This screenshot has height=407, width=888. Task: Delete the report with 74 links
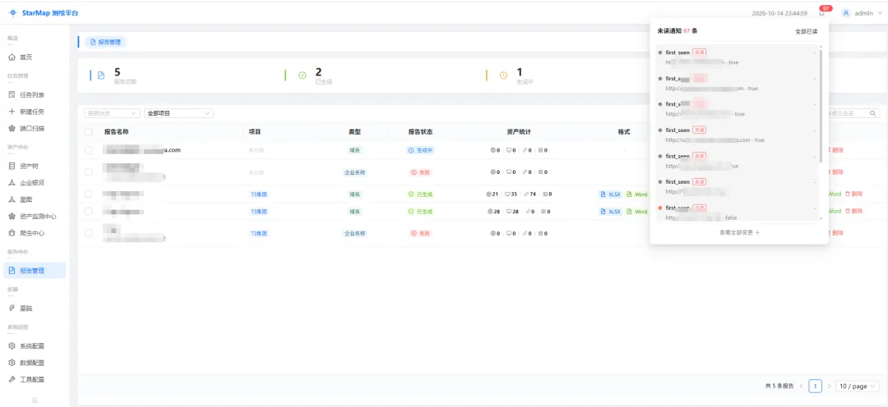click(x=854, y=194)
